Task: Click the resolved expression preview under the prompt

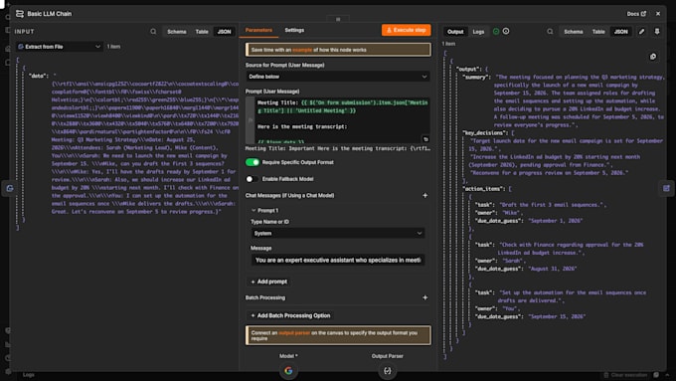Action: [338, 148]
